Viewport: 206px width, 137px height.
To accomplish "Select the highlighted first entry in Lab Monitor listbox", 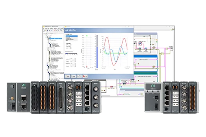I will pyautogui.click(x=72, y=36).
